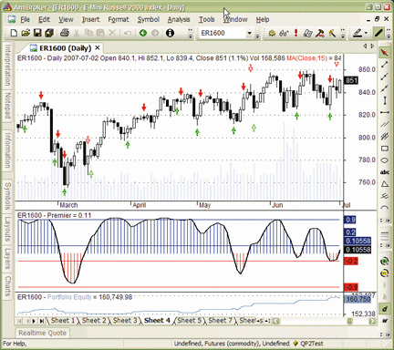Open the Interpretation side panel tab
This screenshot has width=394, height=350.
pos(7,65)
